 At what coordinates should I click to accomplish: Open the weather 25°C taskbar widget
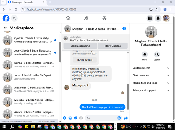(126, 126)
